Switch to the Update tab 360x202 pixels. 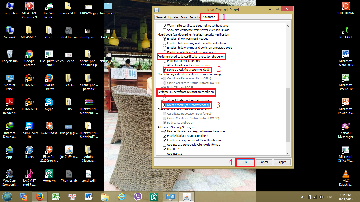(173, 17)
